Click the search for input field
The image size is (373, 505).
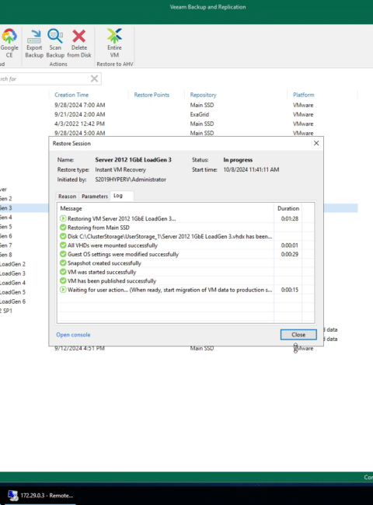tap(44, 78)
